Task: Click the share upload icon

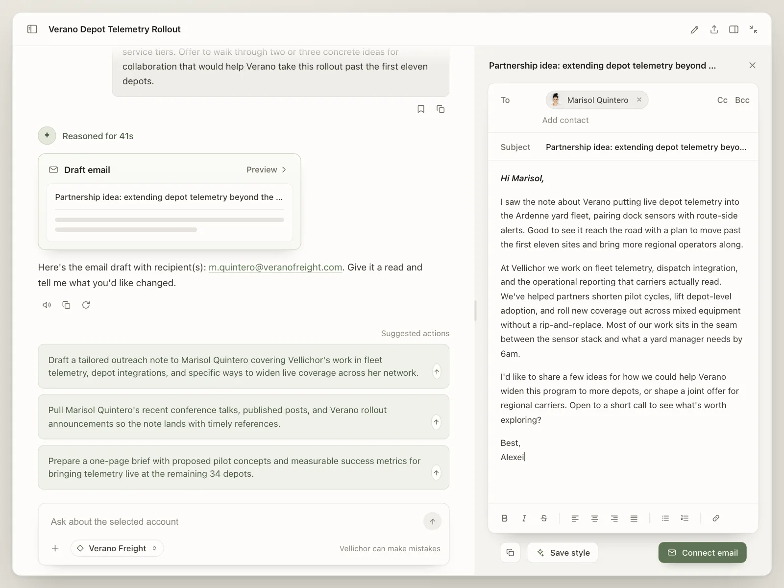Action: point(714,29)
